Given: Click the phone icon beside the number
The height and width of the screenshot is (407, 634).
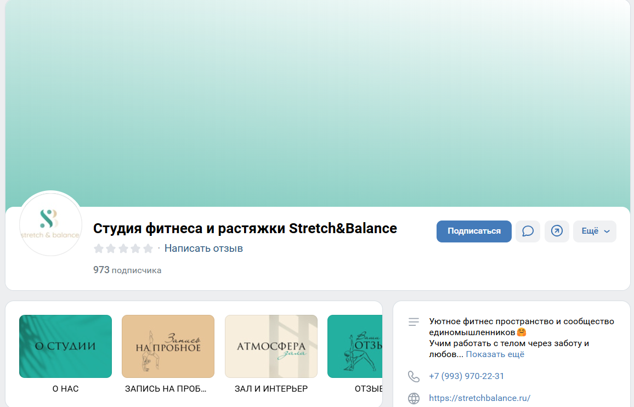Looking at the screenshot, I should pyautogui.click(x=414, y=376).
